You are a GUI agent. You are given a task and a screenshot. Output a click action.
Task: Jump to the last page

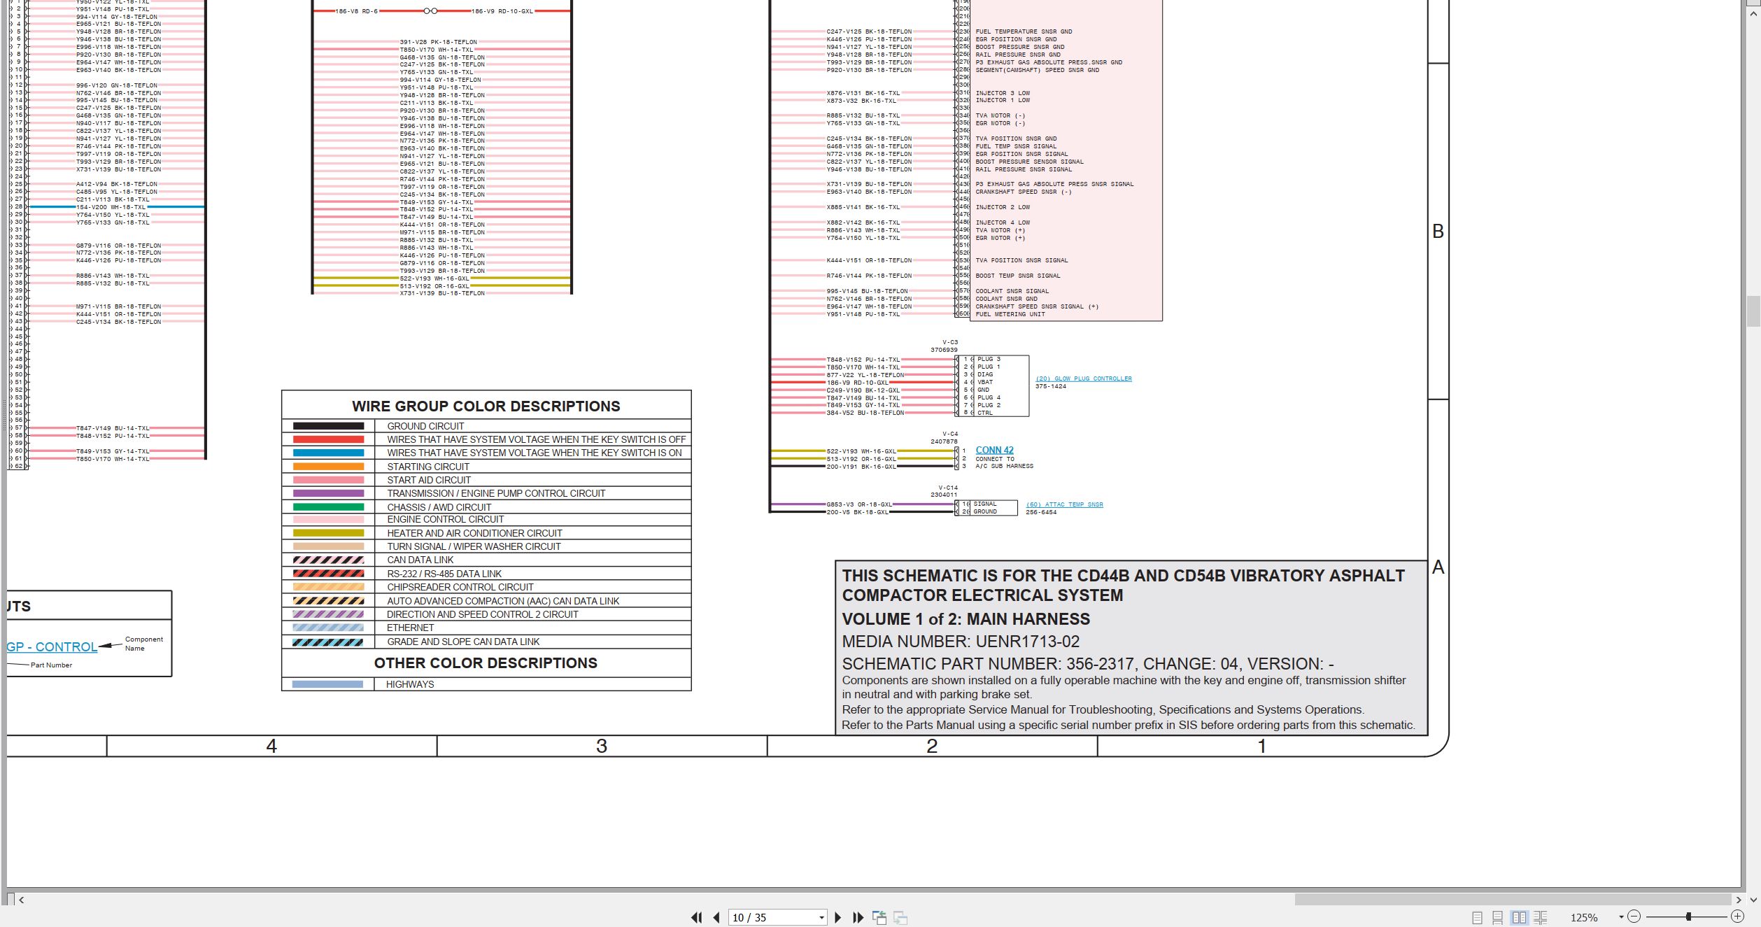tap(858, 917)
